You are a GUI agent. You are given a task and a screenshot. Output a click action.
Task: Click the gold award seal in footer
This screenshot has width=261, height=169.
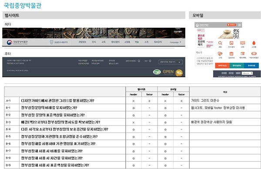[179, 73]
